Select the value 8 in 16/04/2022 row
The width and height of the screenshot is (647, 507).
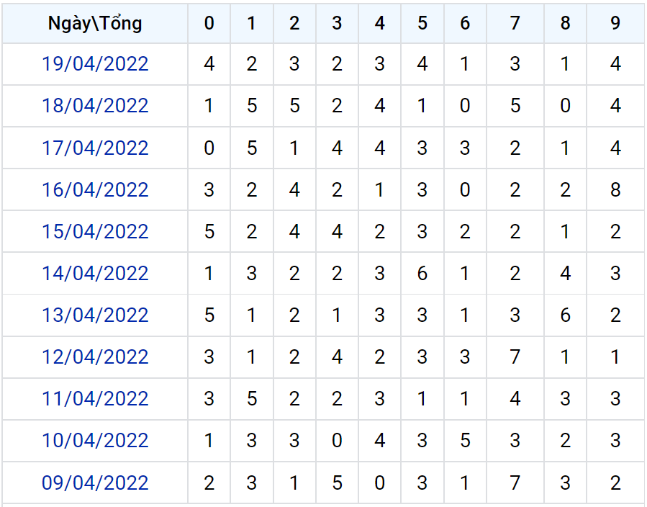615,190
